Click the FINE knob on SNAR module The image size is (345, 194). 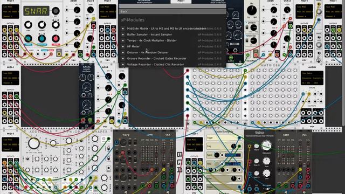point(28,25)
